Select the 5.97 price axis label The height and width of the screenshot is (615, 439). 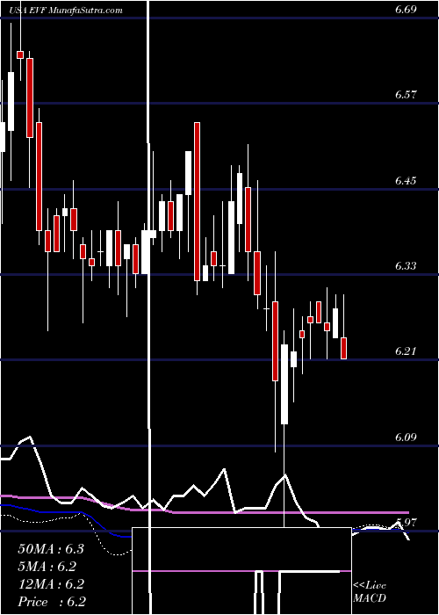(x=406, y=522)
